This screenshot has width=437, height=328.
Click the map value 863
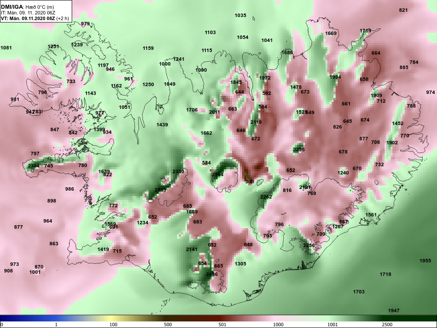(x=54, y=244)
